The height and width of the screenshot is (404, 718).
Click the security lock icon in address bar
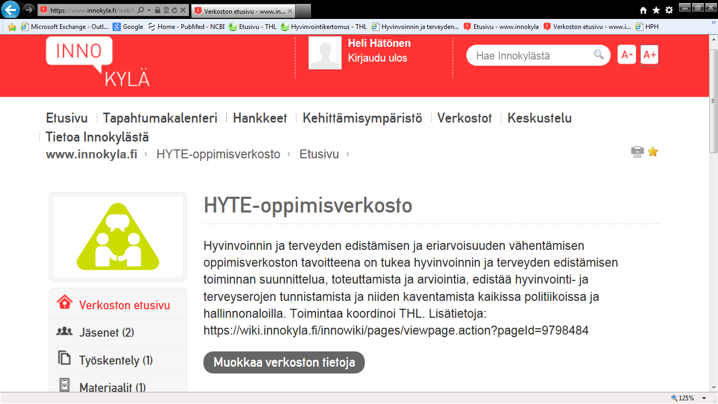[x=158, y=10]
